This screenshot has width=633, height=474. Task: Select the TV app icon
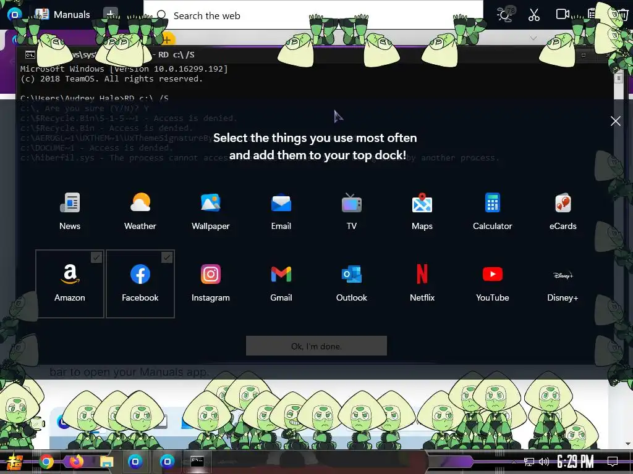[352, 202]
